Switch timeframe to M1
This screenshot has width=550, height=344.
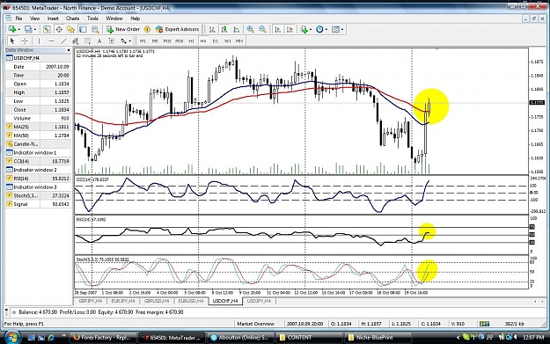point(143,41)
